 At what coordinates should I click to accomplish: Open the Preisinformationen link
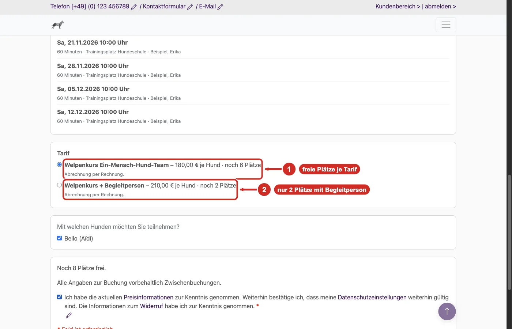(x=148, y=297)
